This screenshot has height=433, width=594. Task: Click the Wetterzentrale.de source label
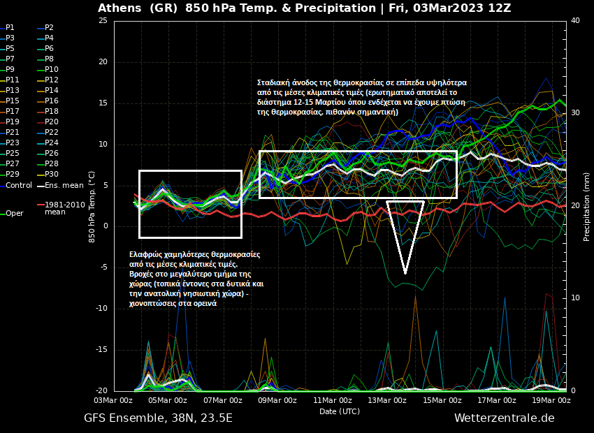(x=505, y=418)
